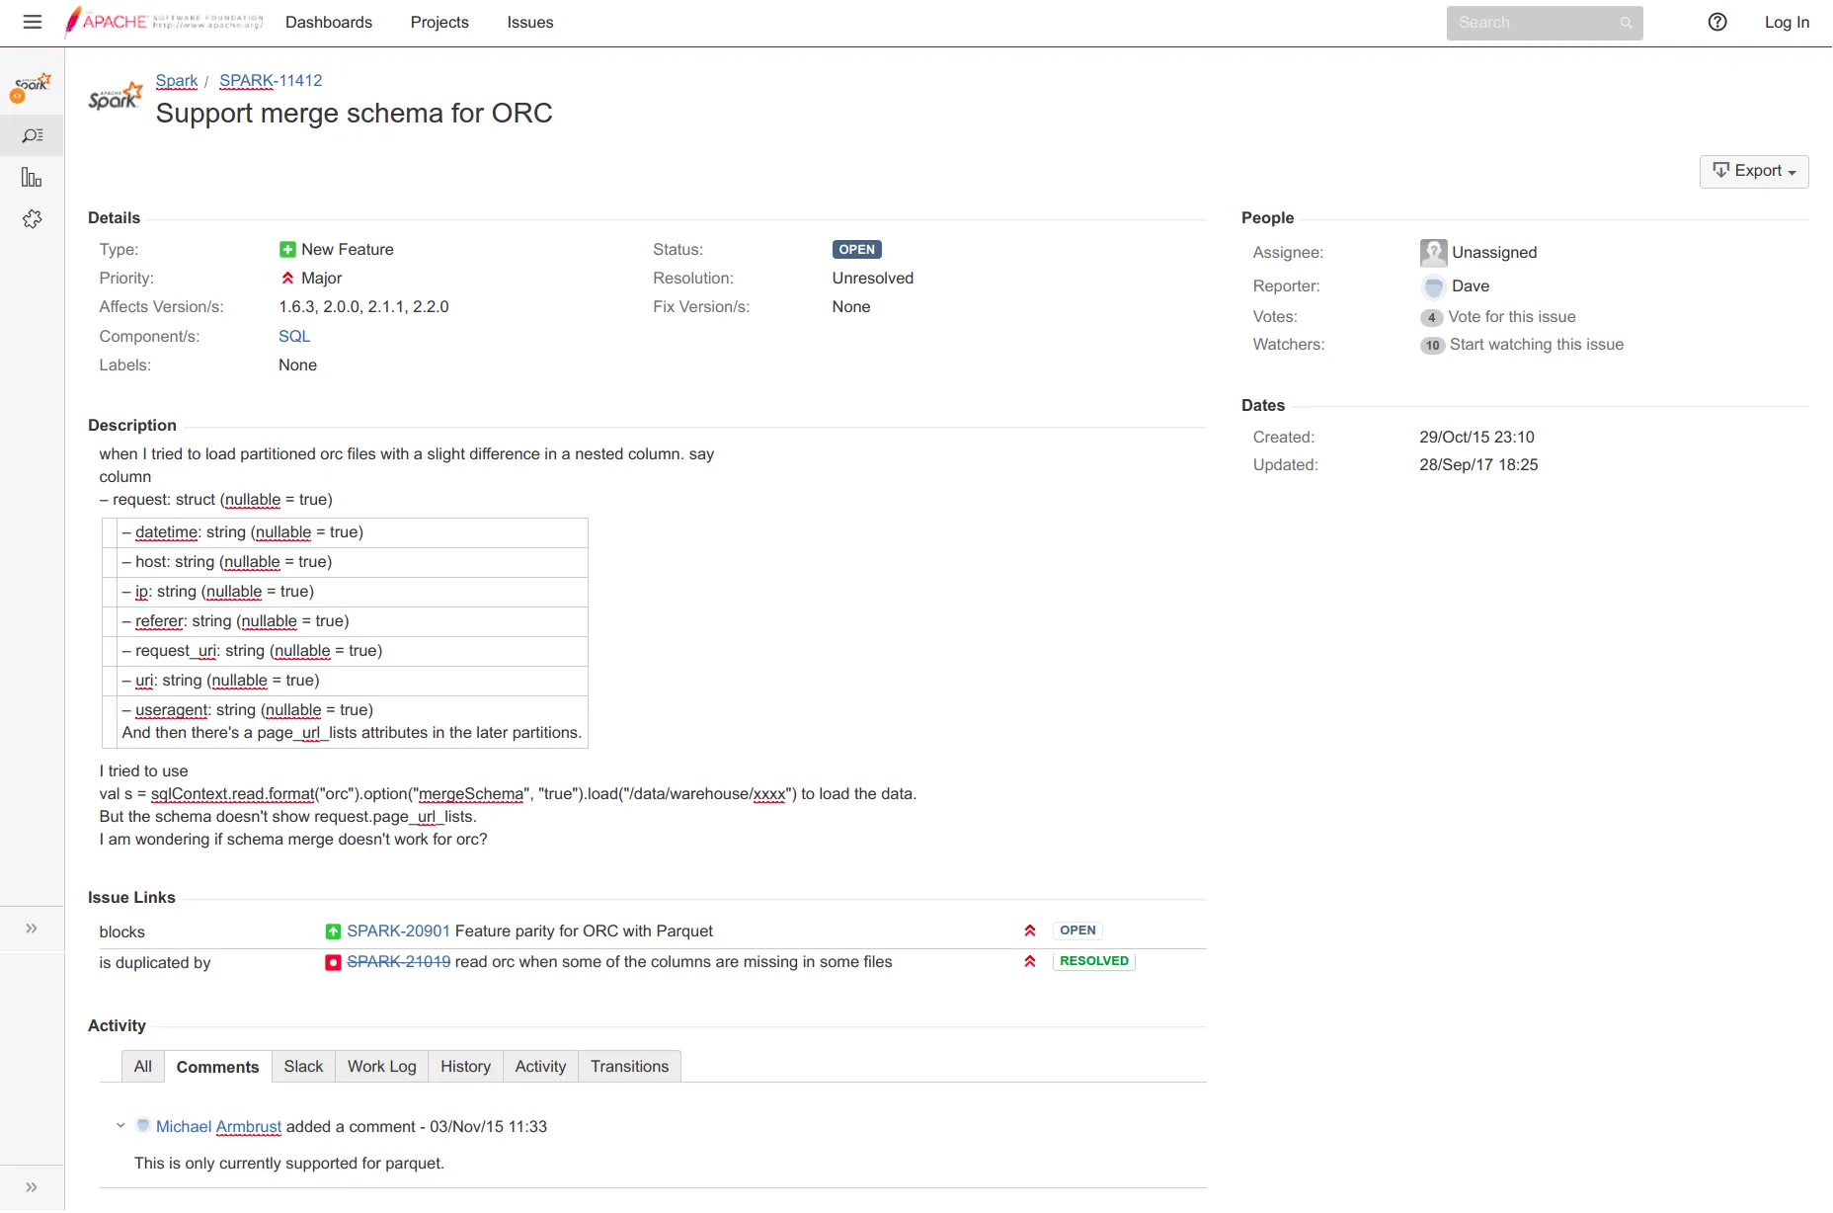Click the Created date 29/Oct/15 23:10

point(1476,438)
